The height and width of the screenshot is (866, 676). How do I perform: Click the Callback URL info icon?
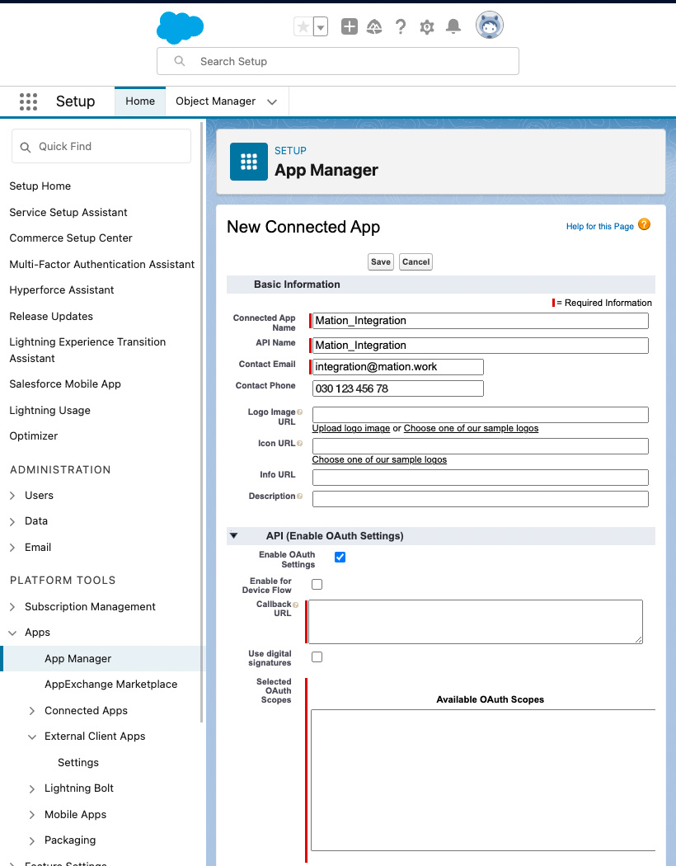296,605
